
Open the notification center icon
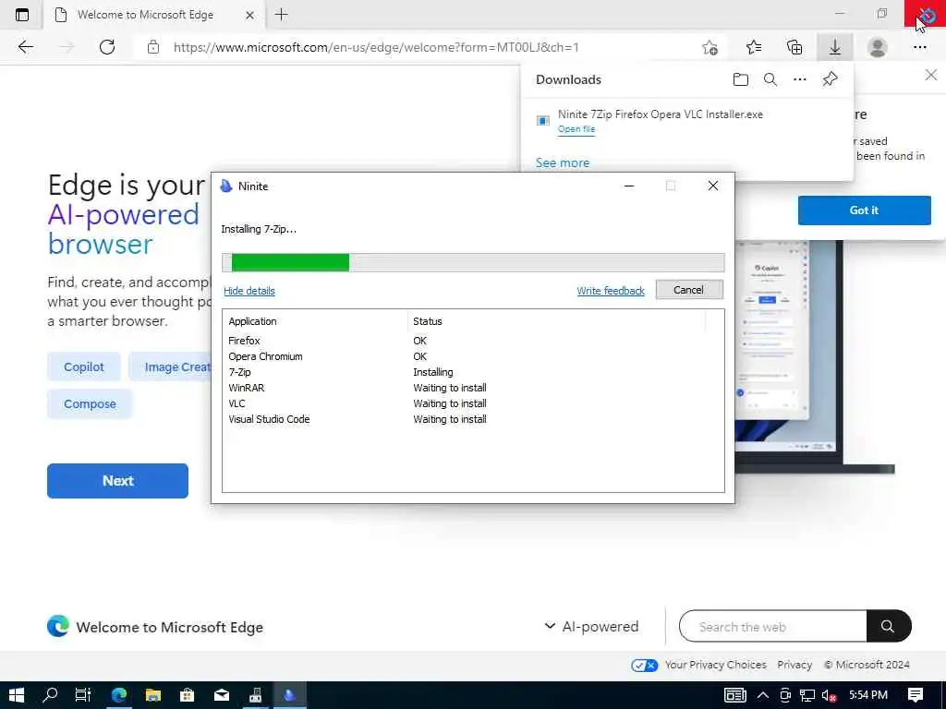[916, 695]
